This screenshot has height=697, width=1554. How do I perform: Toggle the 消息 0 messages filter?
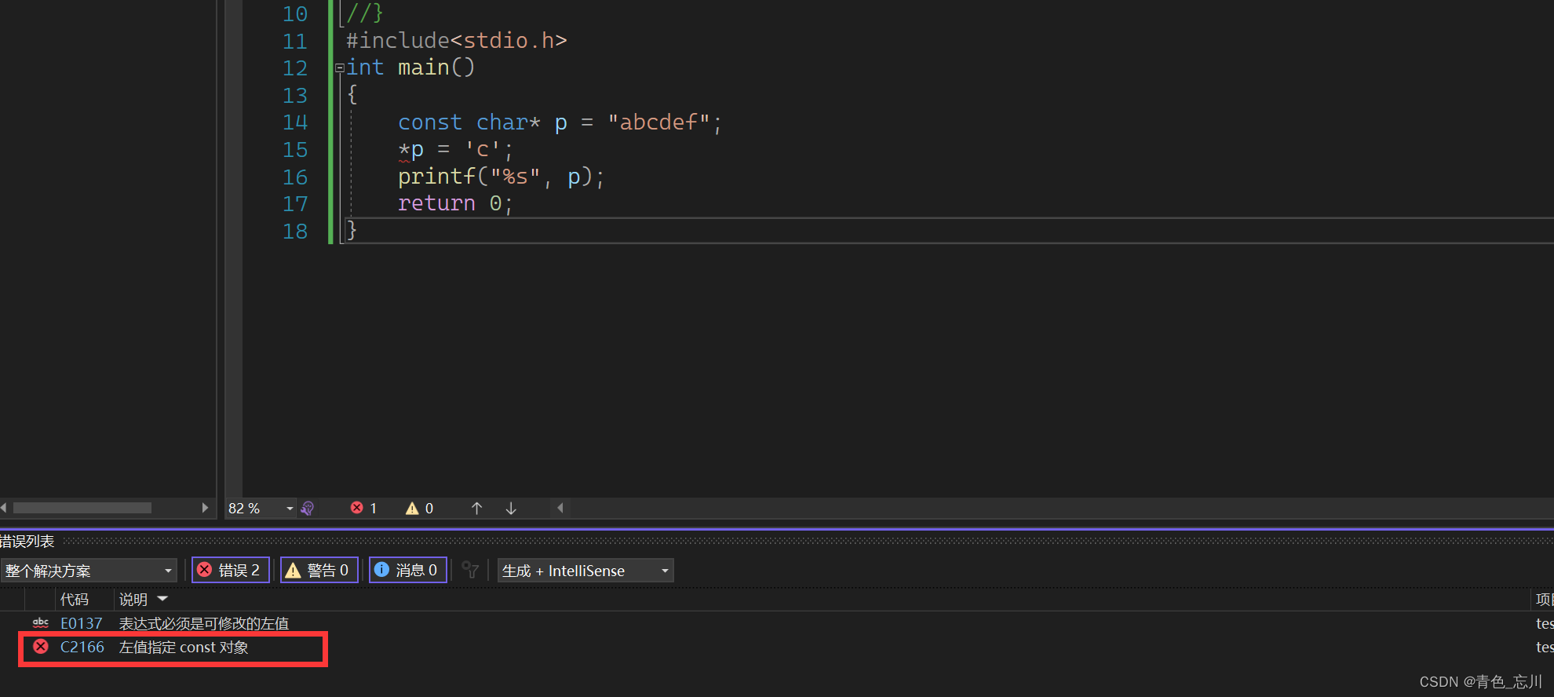(408, 570)
